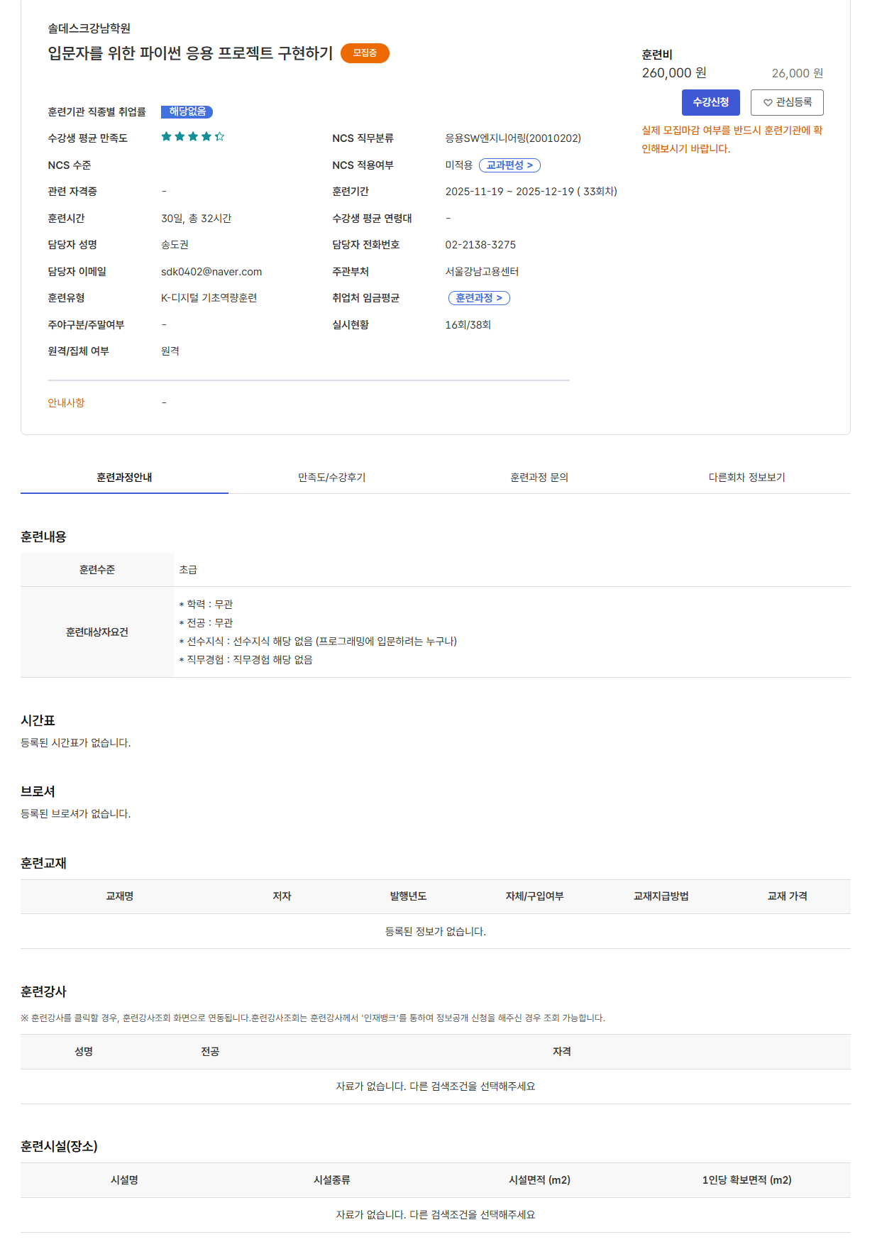This screenshot has height=1254, width=882.
Task: Click the contact phone number 02-2138-3275
Action: tap(480, 245)
